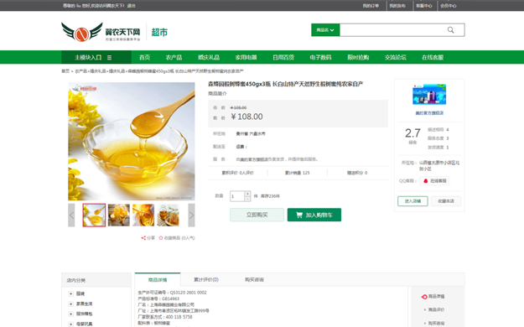Expand the first shop category tree item

(x=71, y=294)
